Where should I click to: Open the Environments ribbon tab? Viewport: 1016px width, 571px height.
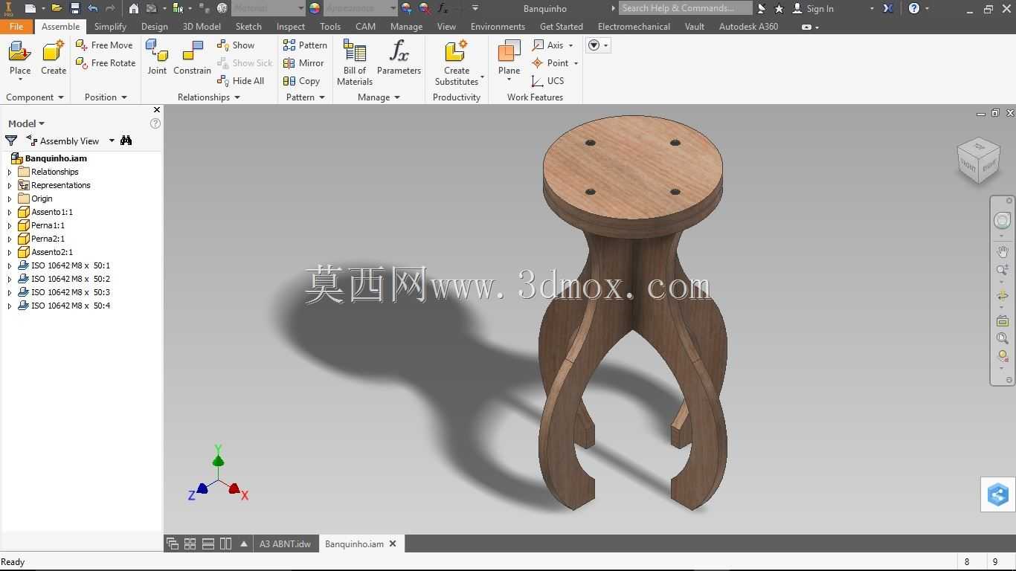point(498,26)
